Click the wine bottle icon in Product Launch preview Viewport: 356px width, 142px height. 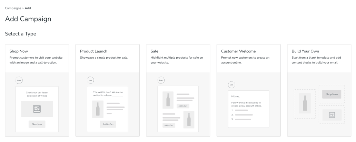pos(98,109)
